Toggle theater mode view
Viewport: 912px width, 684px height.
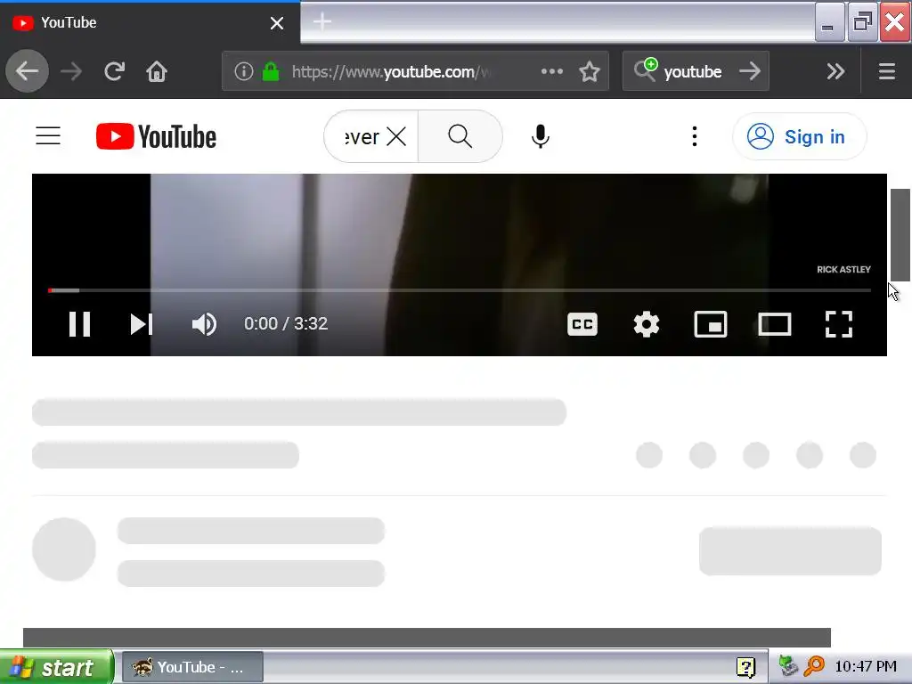[x=774, y=324]
